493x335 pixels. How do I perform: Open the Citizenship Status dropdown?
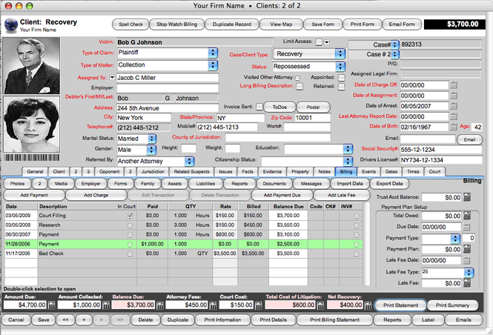[348, 162]
